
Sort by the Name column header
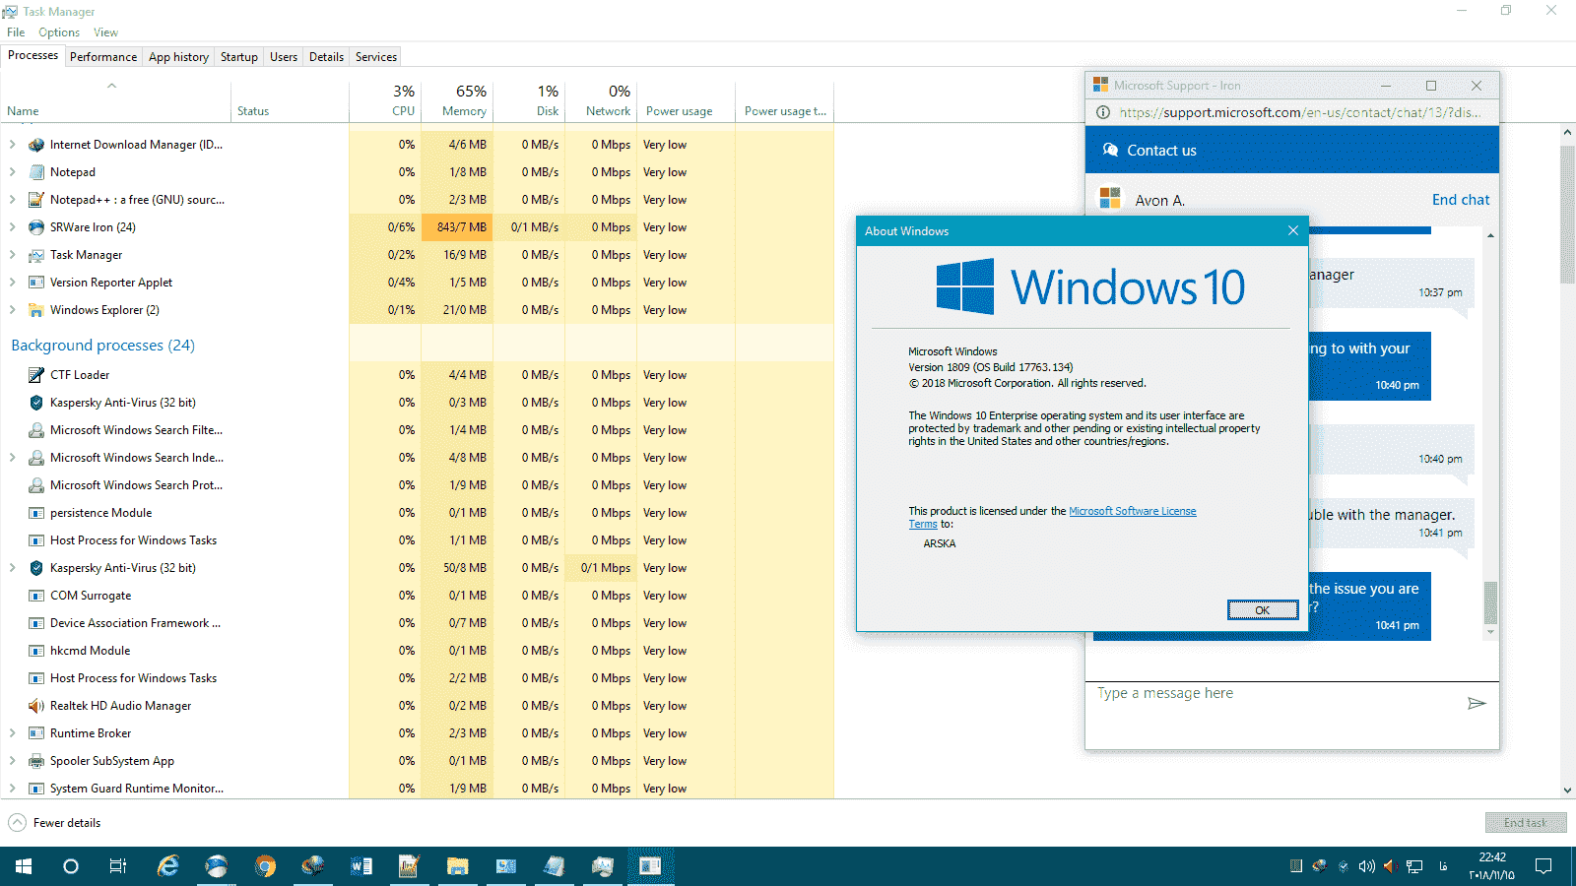(116, 100)
